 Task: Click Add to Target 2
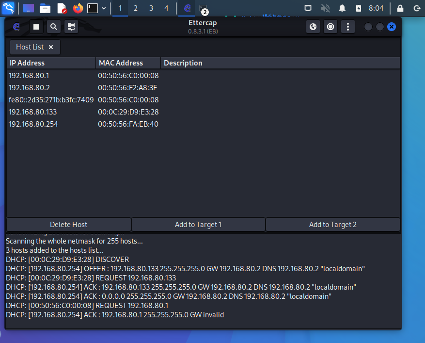[333, 225]
